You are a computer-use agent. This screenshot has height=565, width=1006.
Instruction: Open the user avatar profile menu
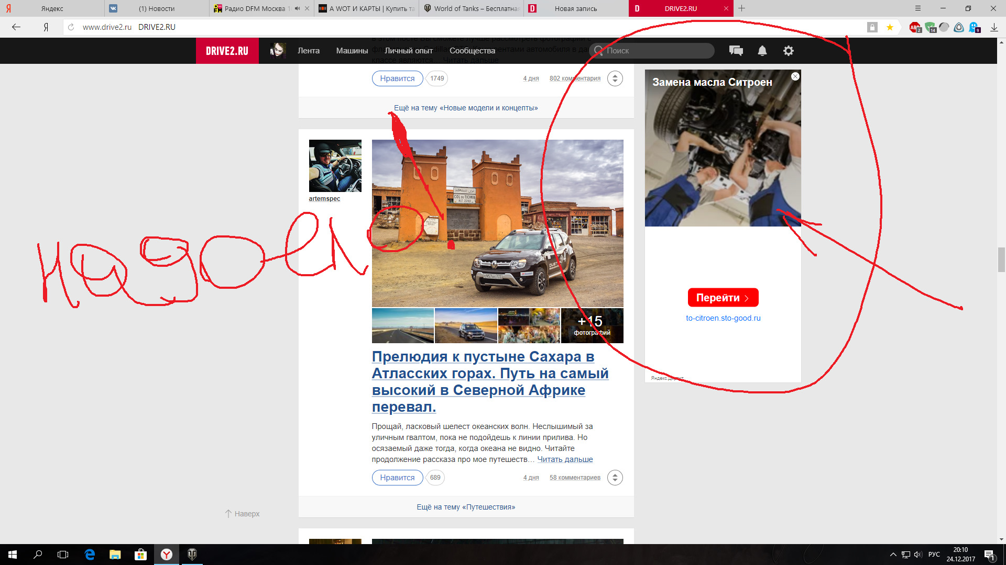click(277, 51)
